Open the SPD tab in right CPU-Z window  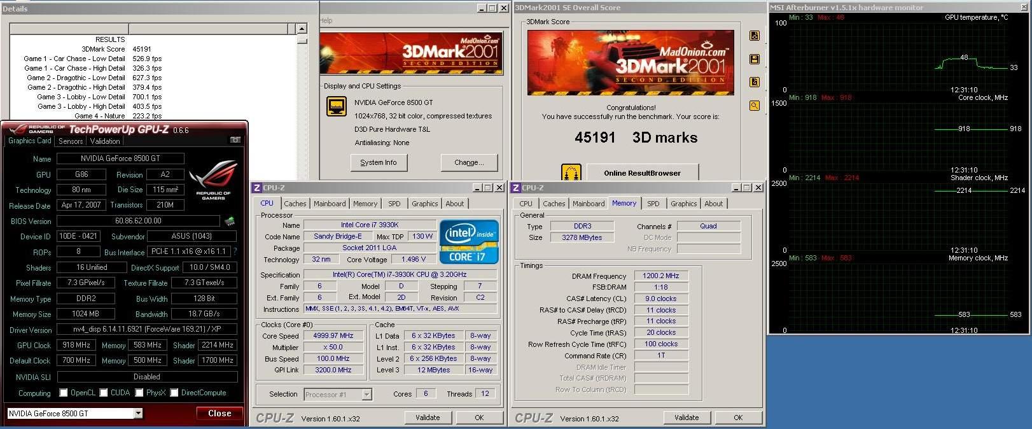[653, 204]
